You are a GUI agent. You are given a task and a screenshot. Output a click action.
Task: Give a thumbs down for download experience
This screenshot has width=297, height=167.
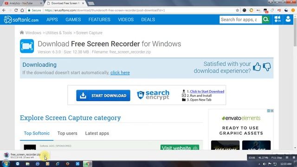(267, 67)
